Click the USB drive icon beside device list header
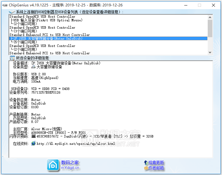The height and width of the screenshot is (175, 222). [x=12, y=12]
